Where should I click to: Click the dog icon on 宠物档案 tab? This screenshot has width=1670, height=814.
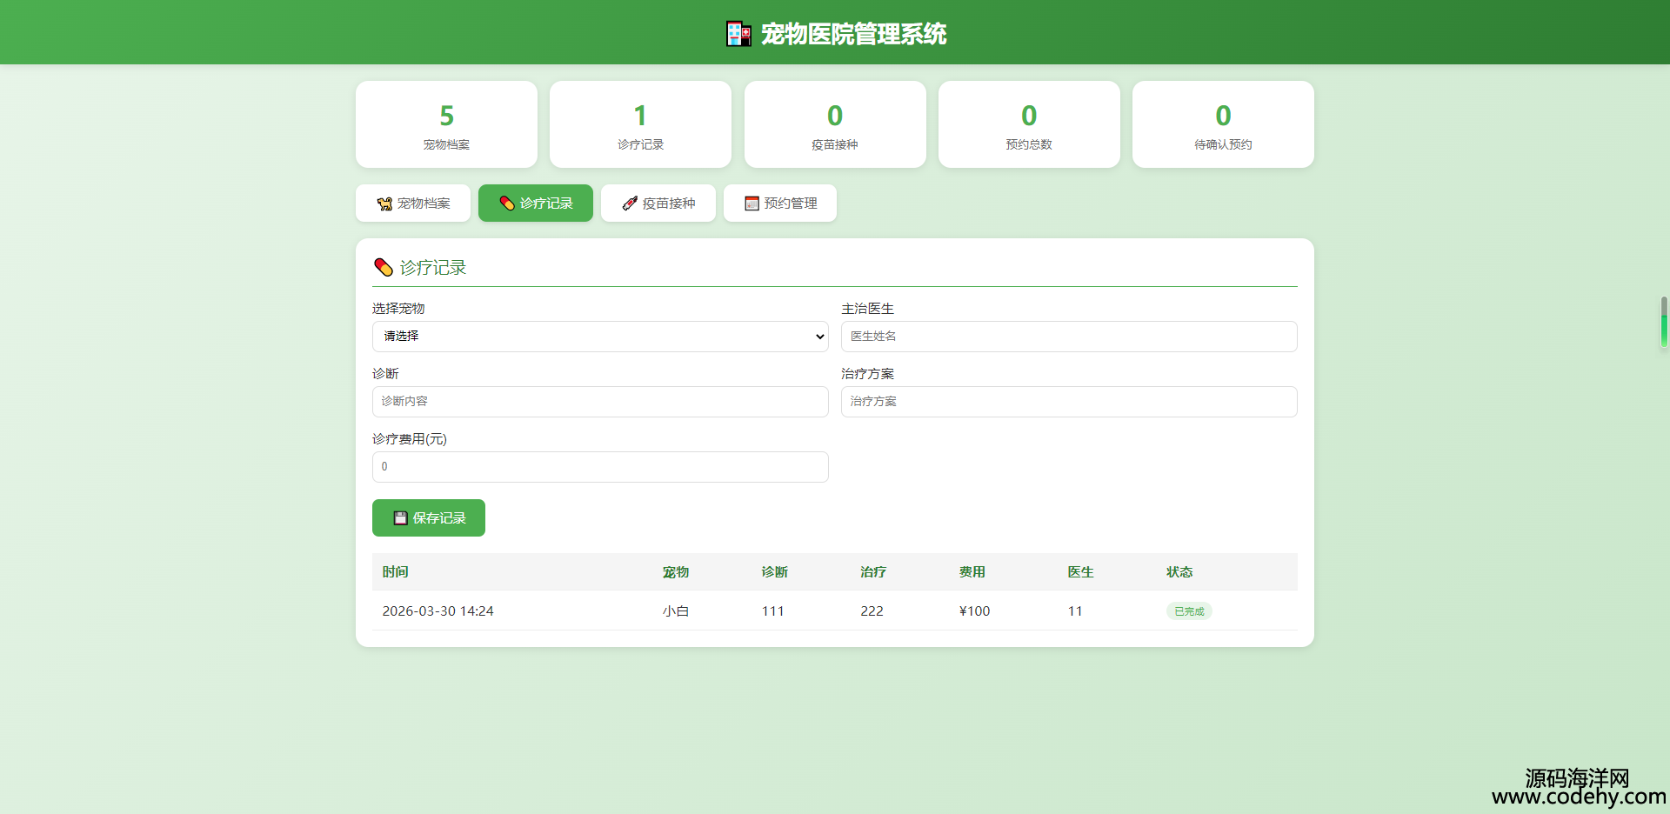(x=384, y=203)
